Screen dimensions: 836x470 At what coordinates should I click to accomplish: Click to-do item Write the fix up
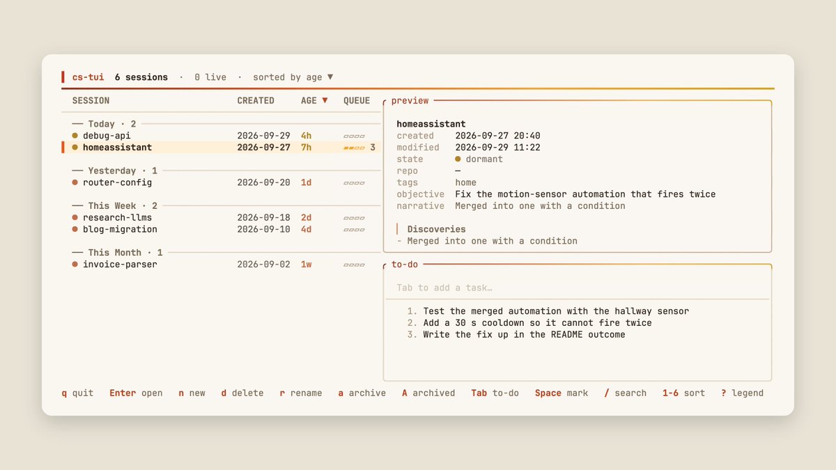(516, 334)
